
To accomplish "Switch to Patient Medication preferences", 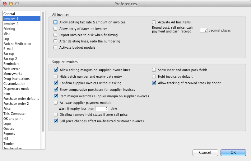I will click(17, 44).
